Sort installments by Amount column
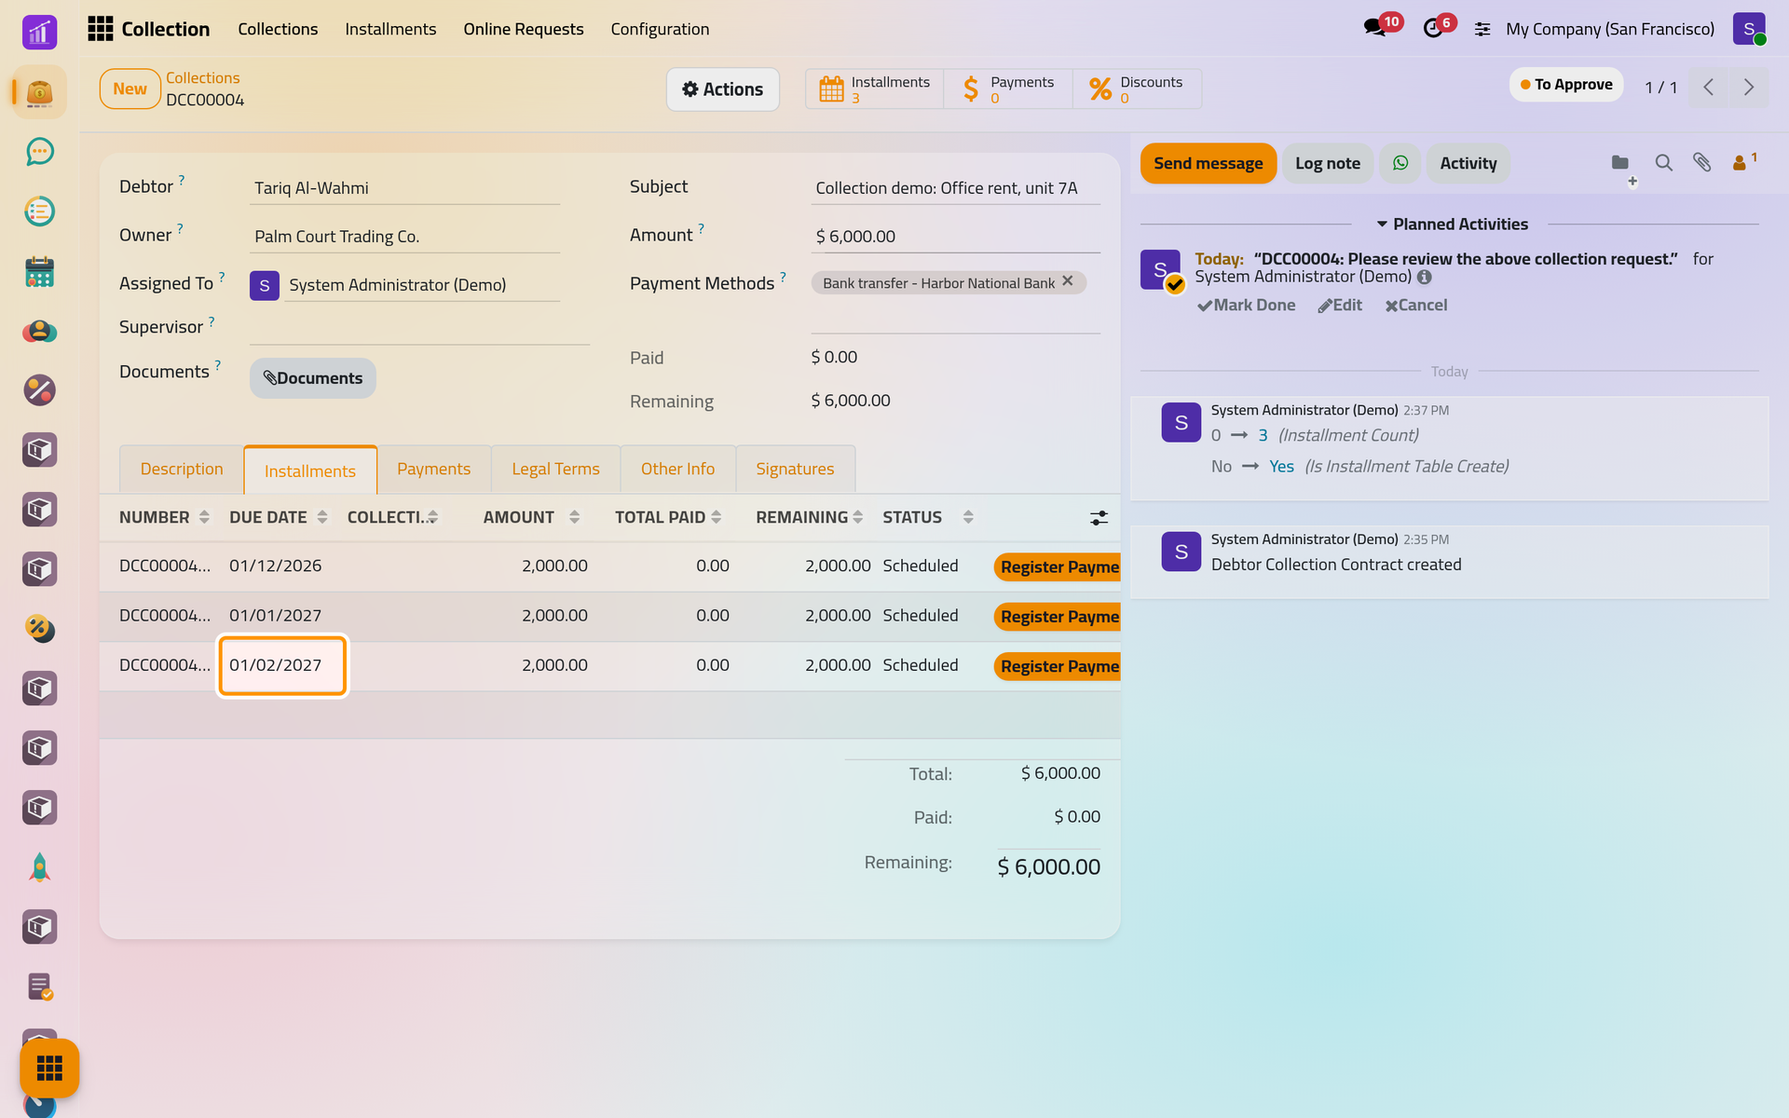The width and height of the screenshot is (1789, 1118). tap(531, 517)
